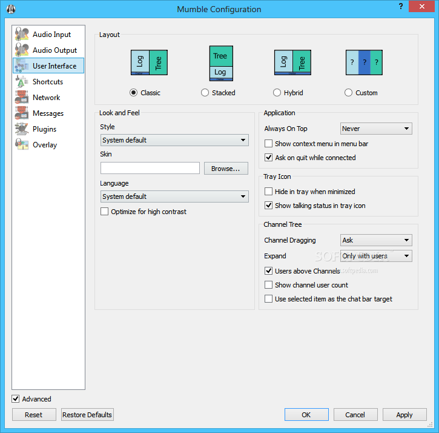Go to the Messages settings page
This screenshot has height=433, width=439.
click(48, 113)
